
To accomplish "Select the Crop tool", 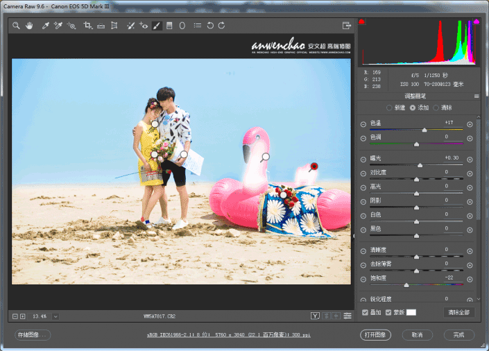I will 88,26.
